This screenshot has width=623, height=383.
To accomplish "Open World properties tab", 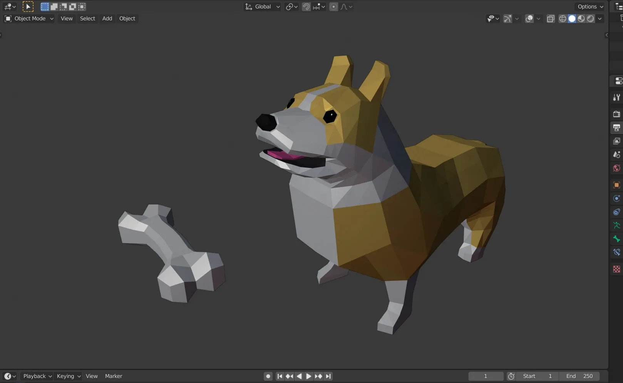I will point(616,168).
